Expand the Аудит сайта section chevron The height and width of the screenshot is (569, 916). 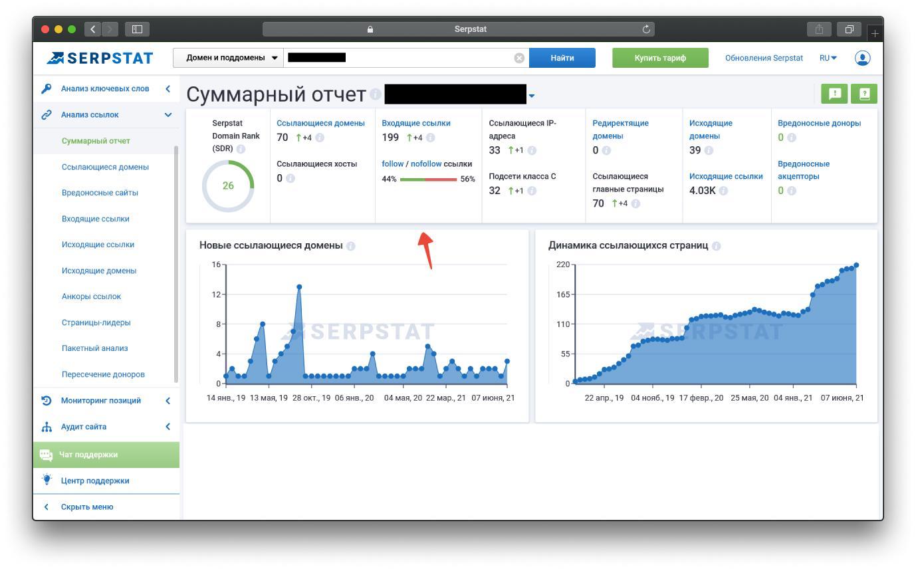click(168, 426)
